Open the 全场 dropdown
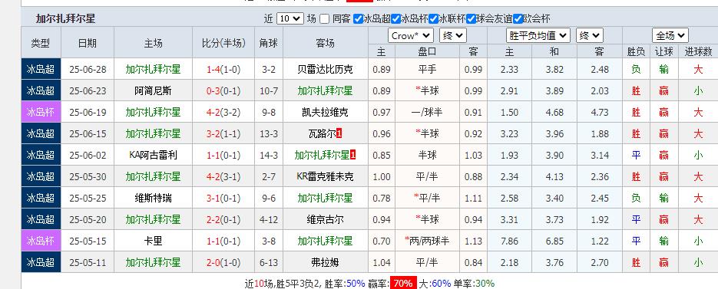 [x=670, y=36]
